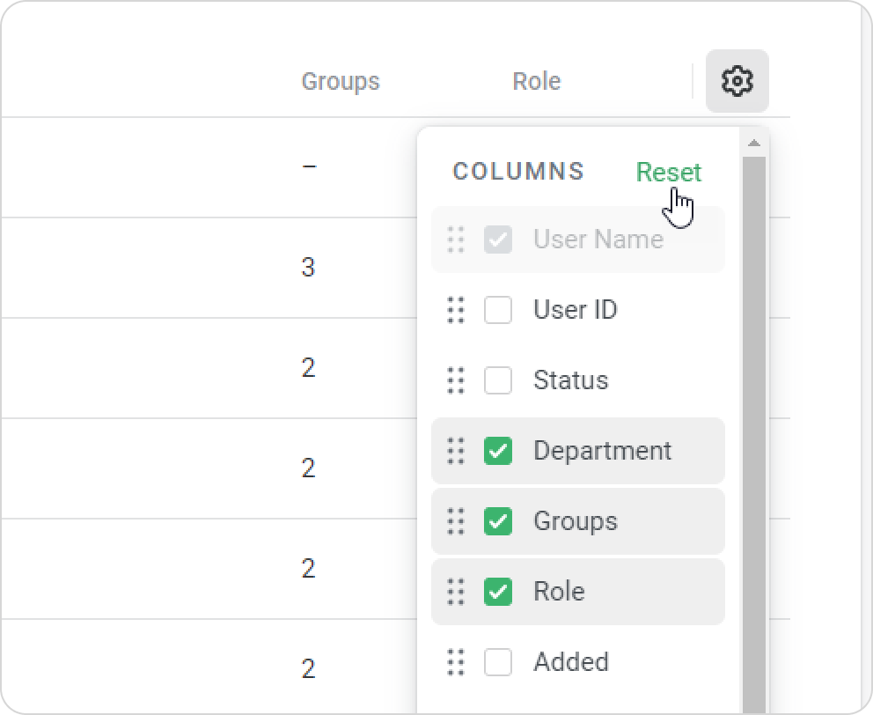Image resolution: width=873 pixels, height=715 pixels.
Task: Uncheck the Role column checkbox
Action: coord(498,592)
